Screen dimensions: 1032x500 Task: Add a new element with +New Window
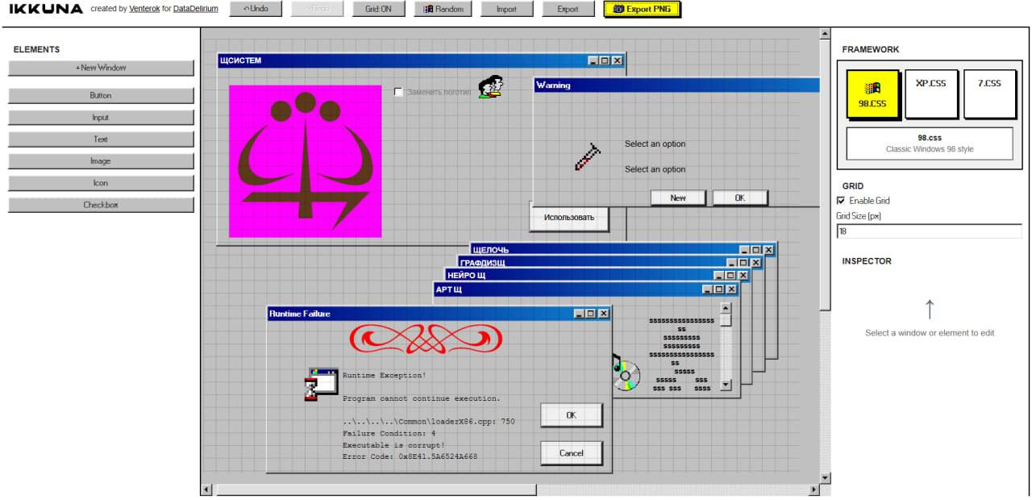101,69
